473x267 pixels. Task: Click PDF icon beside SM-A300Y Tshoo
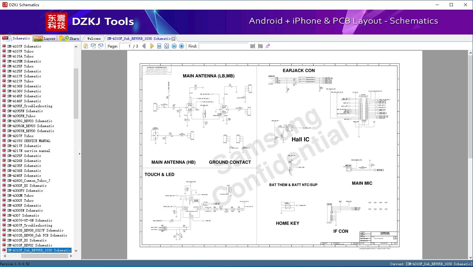[x=4, y=200]
